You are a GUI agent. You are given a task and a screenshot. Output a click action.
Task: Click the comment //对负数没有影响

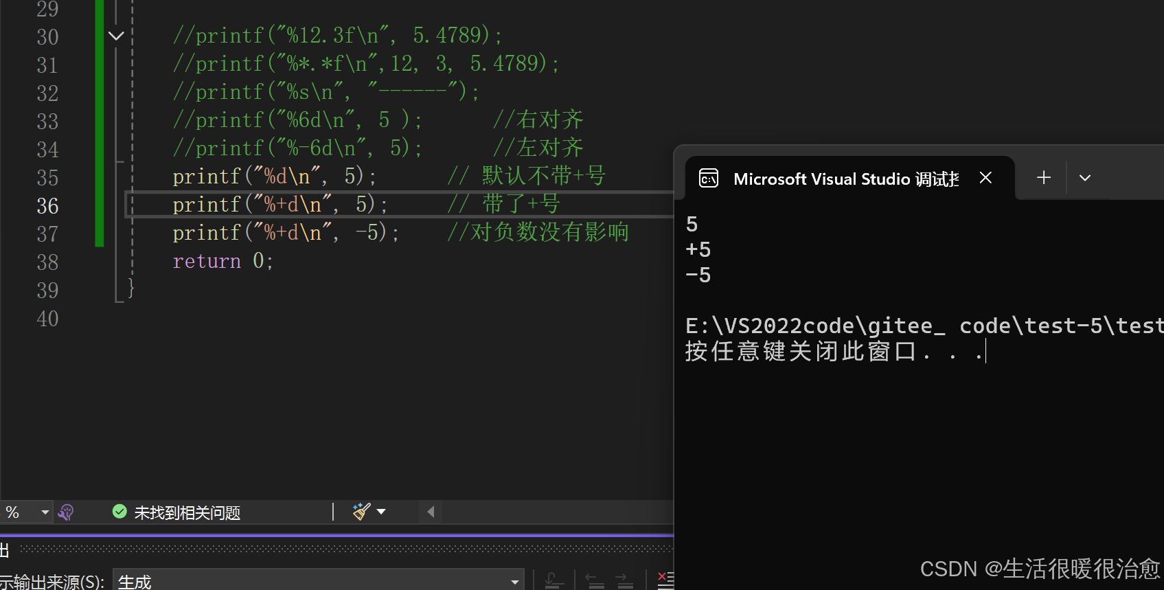538,232
